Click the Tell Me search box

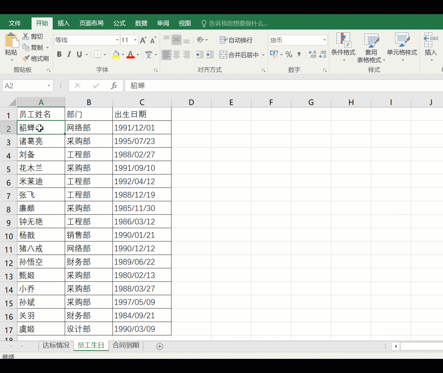point(235,24)
